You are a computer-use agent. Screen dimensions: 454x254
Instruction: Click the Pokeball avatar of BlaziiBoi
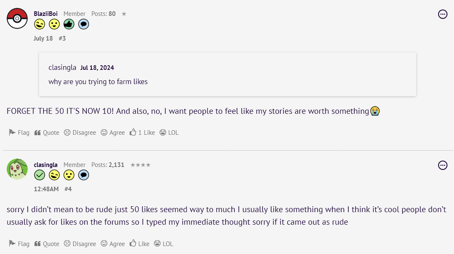[17, 18]
